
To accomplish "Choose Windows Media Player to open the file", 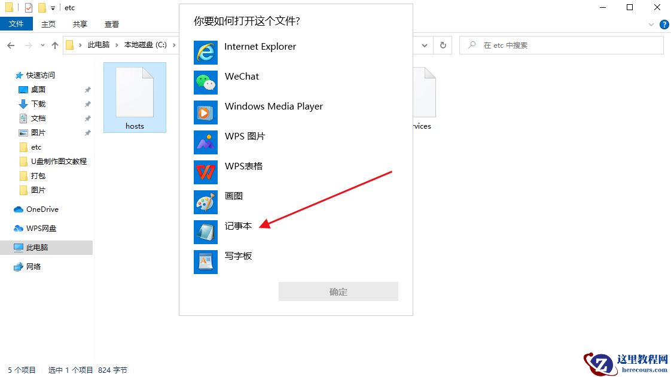I will click(274, 106).
